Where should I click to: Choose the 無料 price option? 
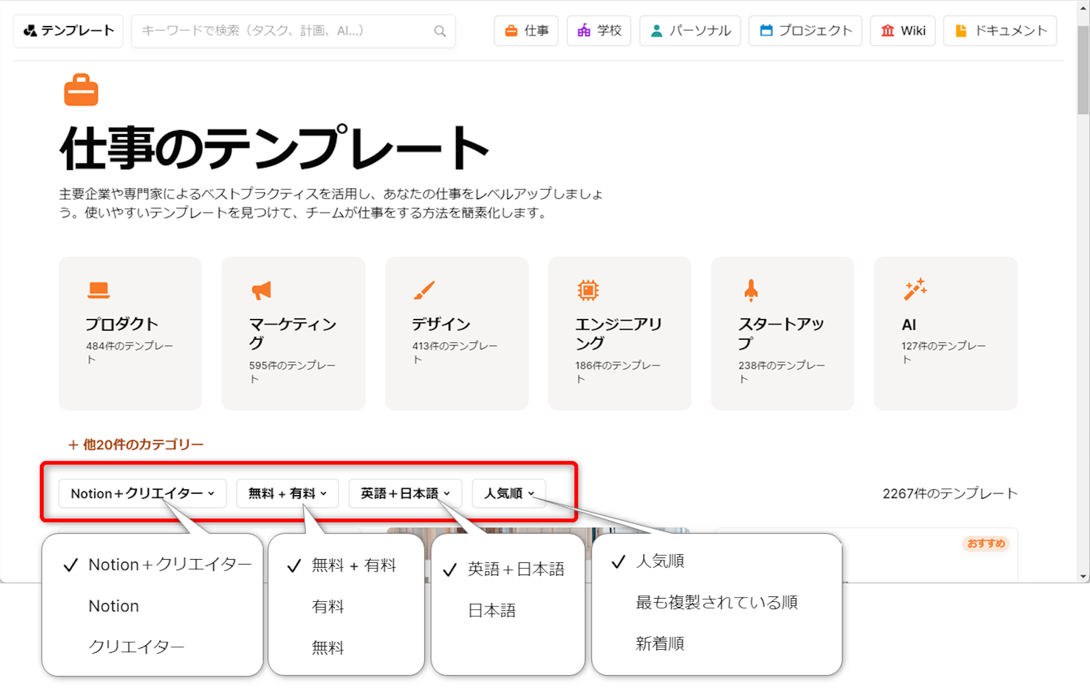(x=328, y=648)
